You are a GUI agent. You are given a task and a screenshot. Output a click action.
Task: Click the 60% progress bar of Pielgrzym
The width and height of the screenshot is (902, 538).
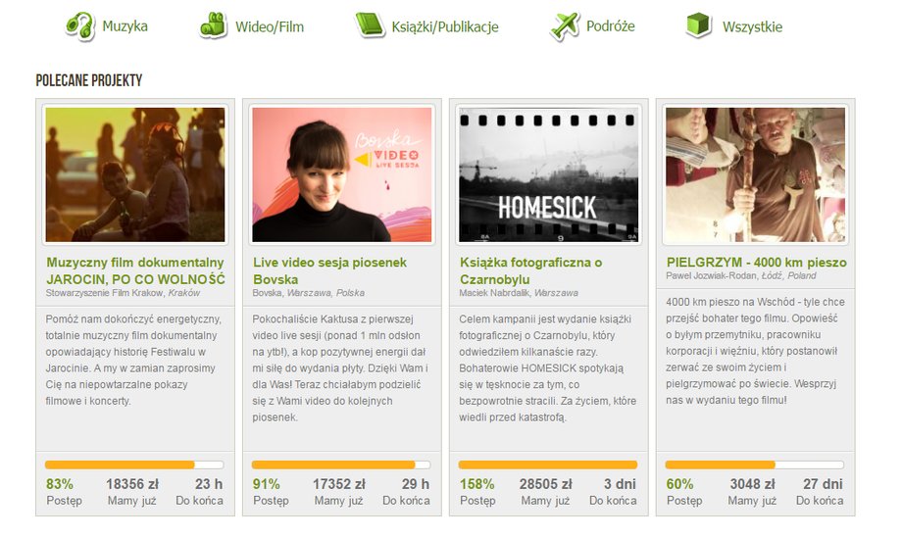point(755,465)
